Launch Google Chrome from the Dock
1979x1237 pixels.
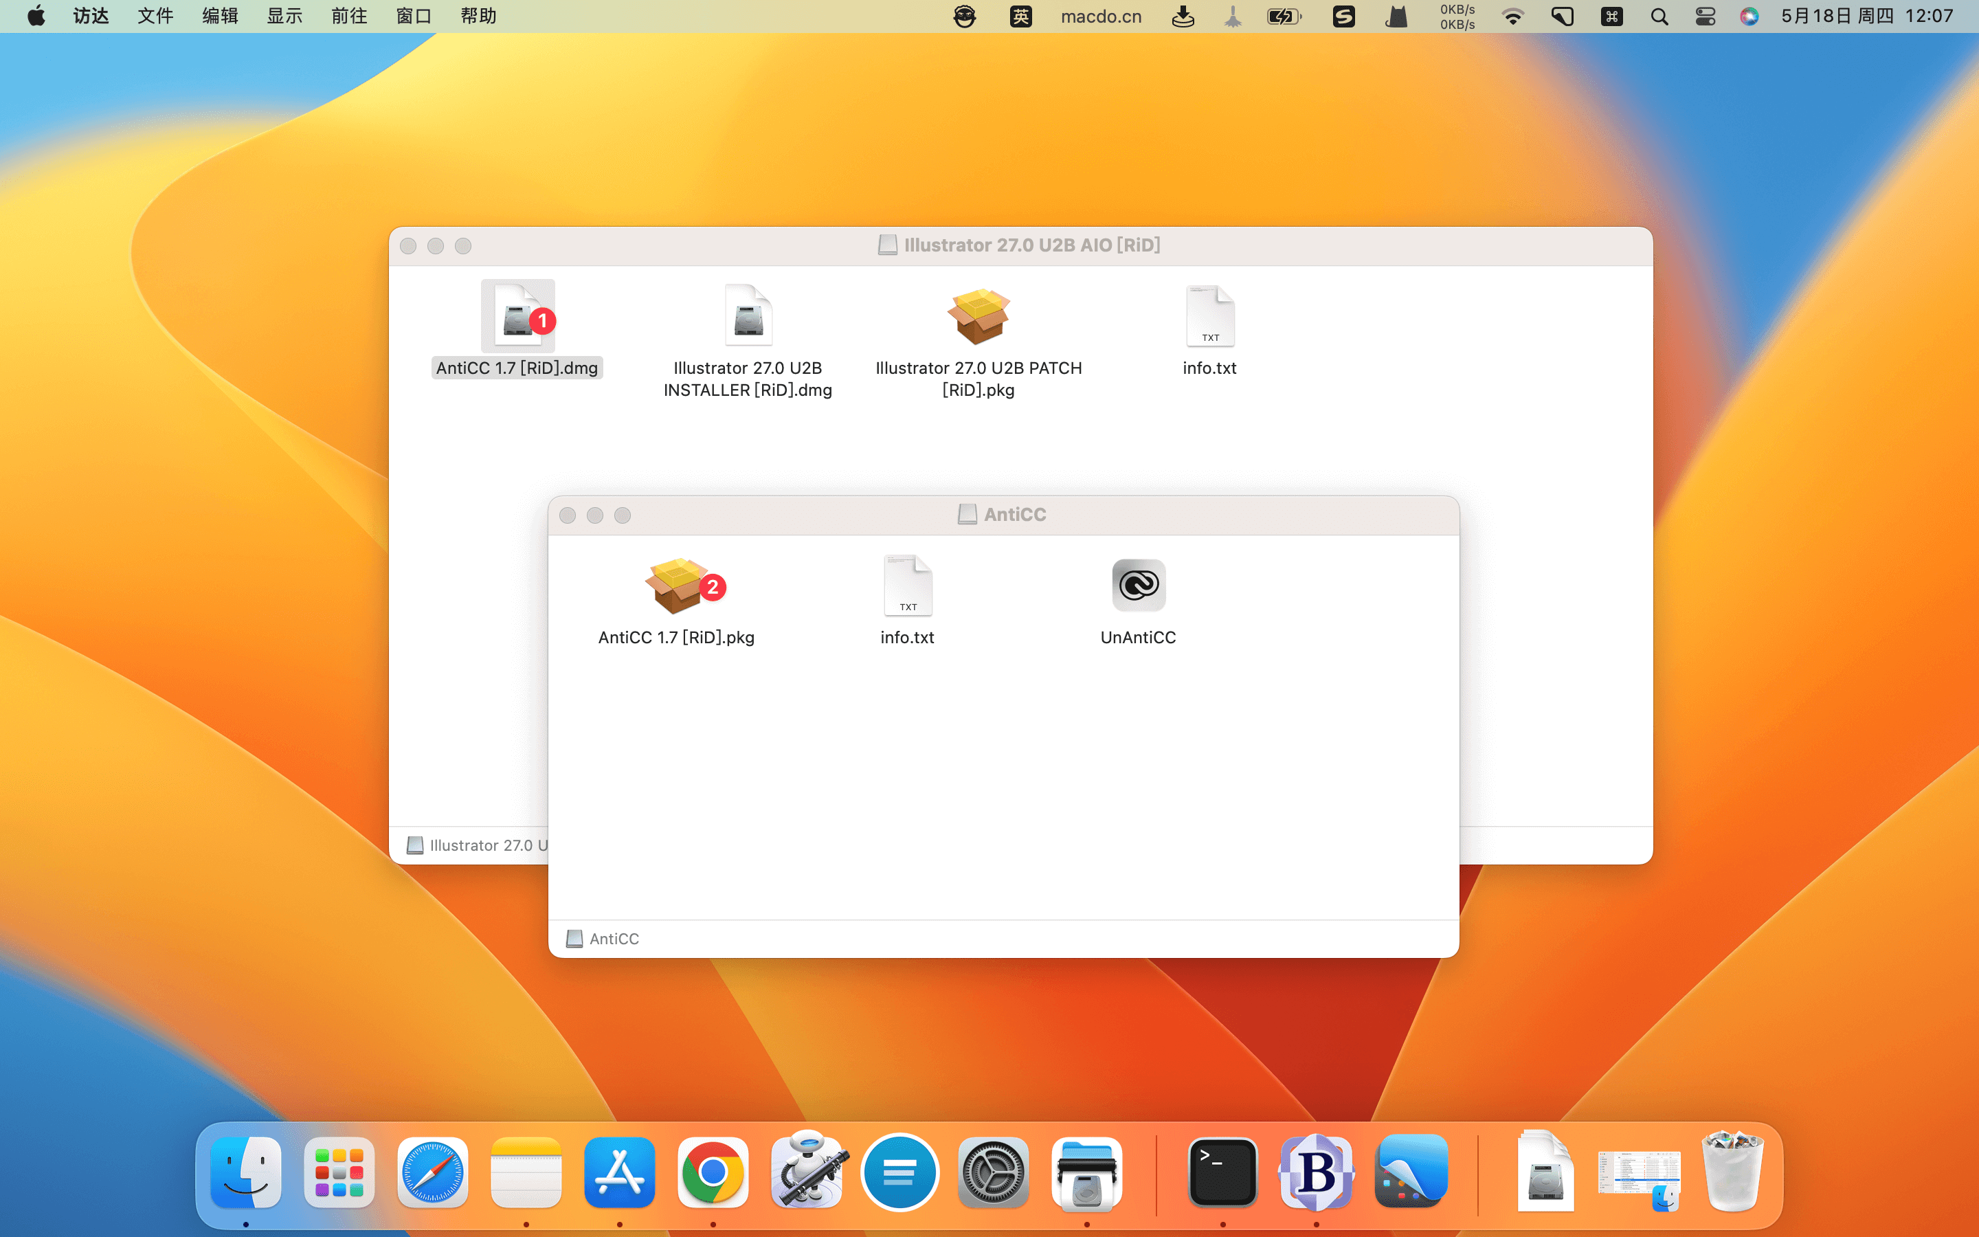pyautogui.click(x=713, y=1172)
